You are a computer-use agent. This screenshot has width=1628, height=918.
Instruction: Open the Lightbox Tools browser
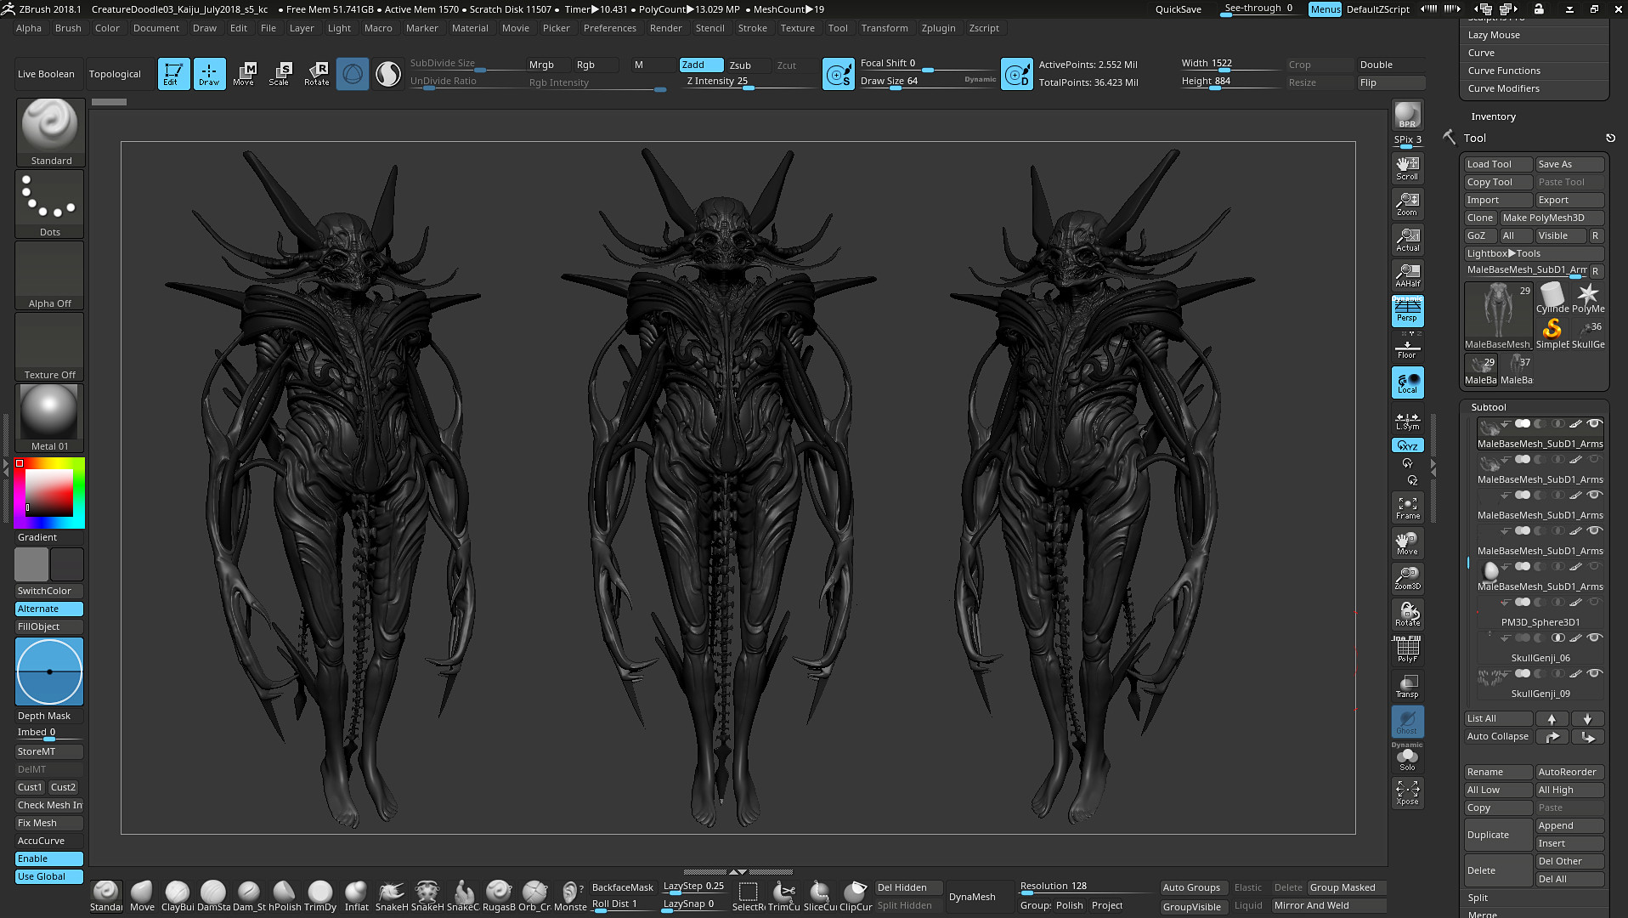click(x=1534, y=253)
